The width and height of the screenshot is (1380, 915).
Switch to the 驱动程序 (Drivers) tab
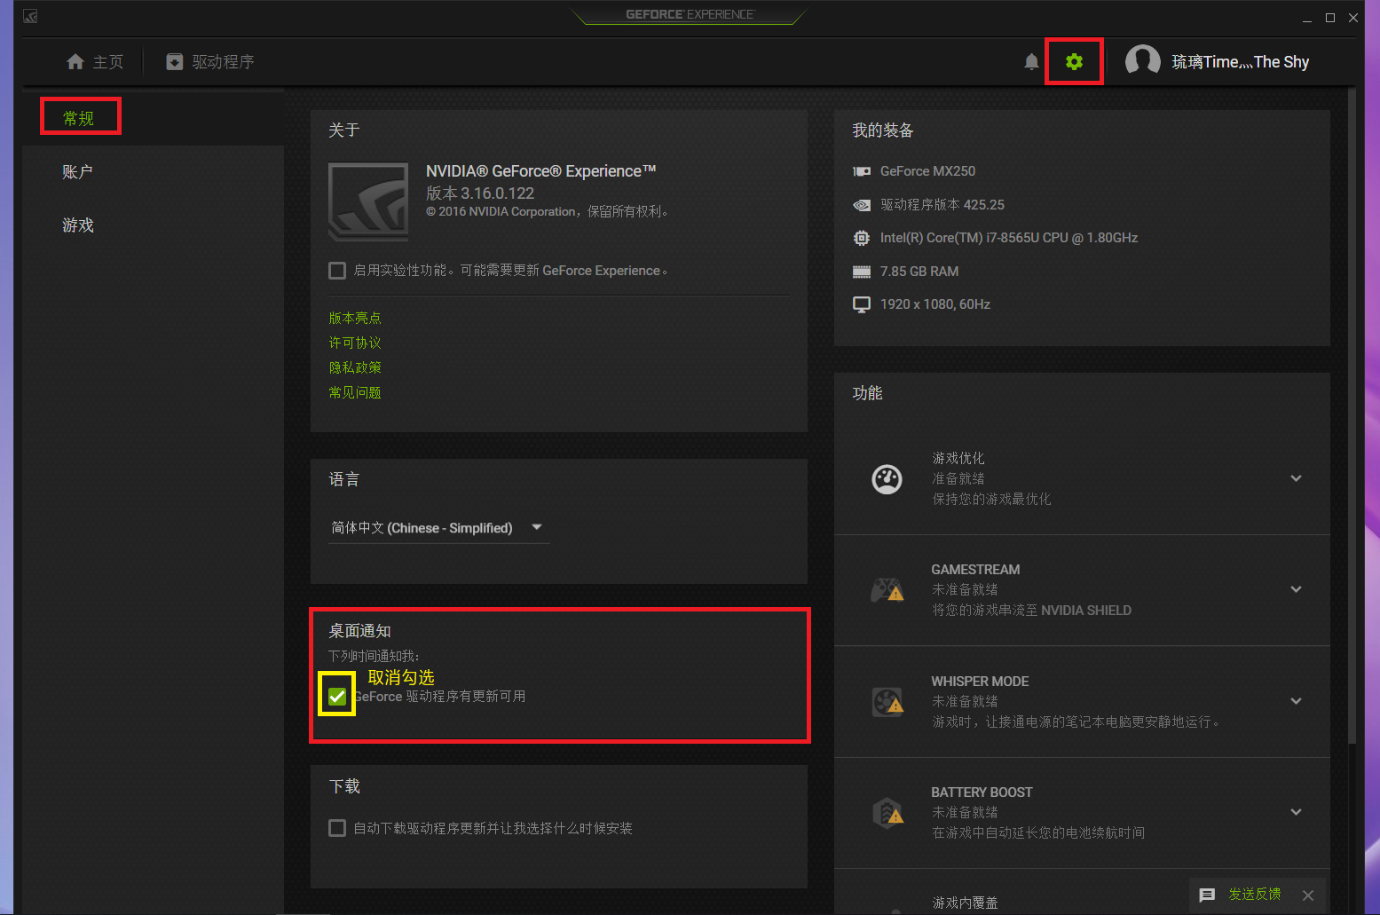pos(211,62)
